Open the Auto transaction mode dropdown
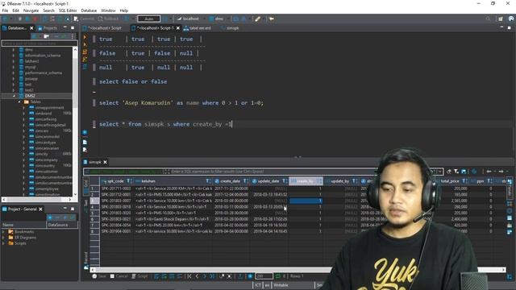The image size is (516, 290). click(x=149, y=19)
